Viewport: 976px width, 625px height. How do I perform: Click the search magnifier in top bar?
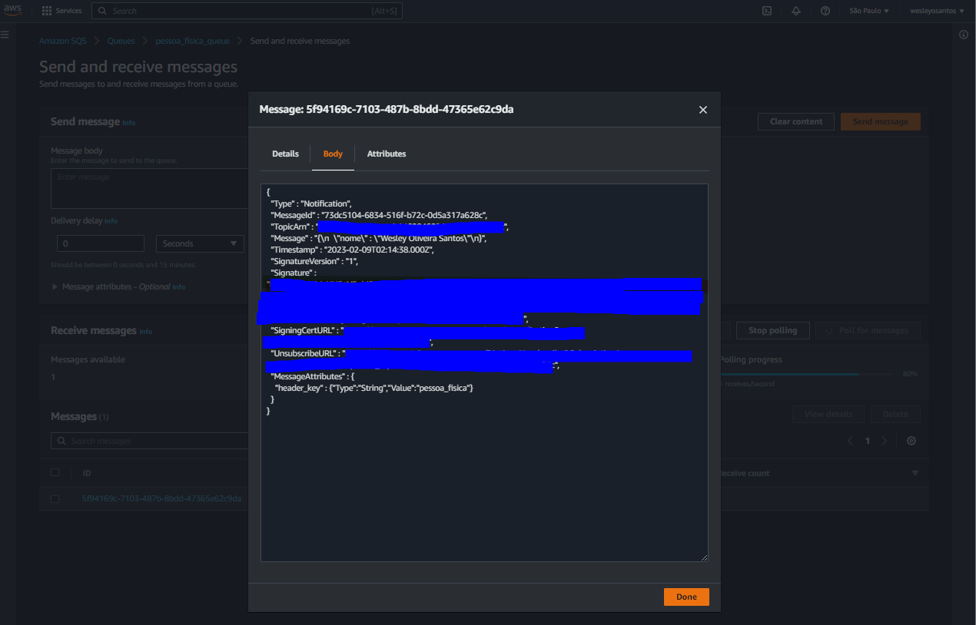[103, 11]
